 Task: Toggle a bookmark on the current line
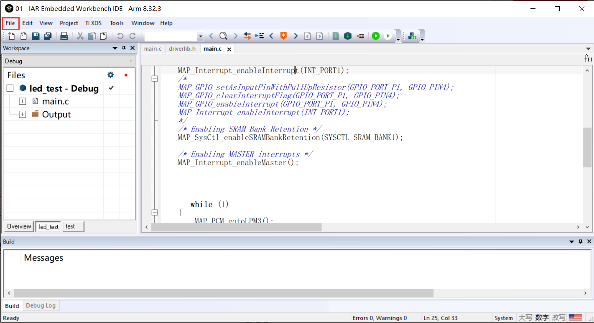pyautogui.click(x=283, y=36)
